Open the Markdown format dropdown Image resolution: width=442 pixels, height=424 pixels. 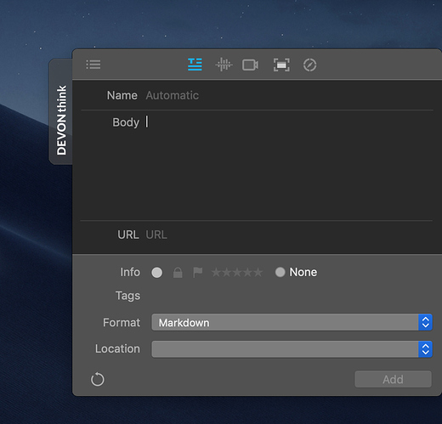(292, 322)
